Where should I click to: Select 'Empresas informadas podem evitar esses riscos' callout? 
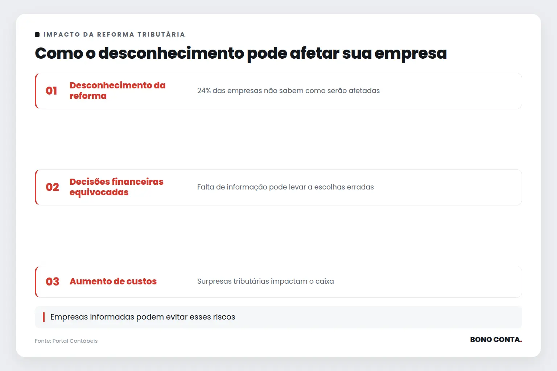pos(278,317)
